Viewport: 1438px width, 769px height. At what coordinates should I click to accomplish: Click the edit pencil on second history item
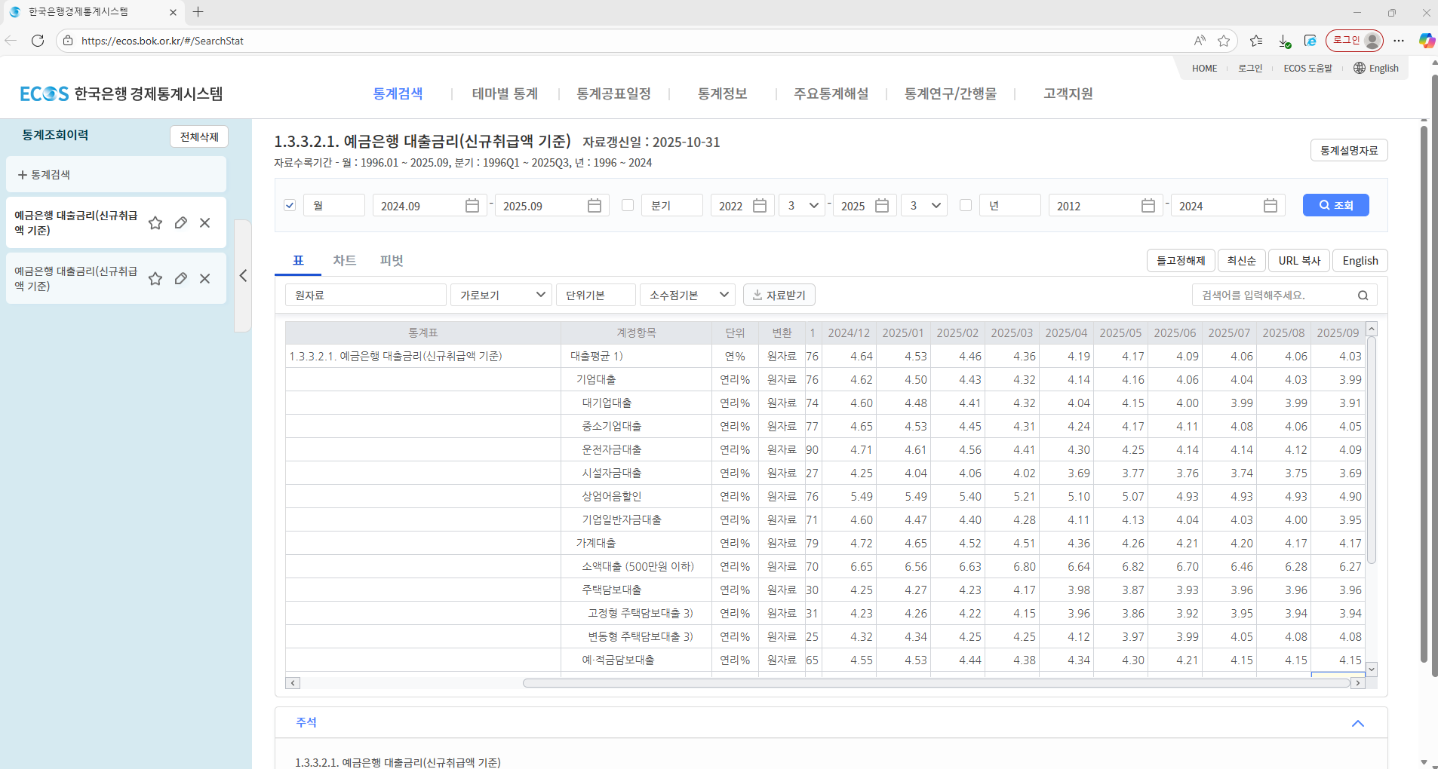pyautogui.click(x=181, y=279)
